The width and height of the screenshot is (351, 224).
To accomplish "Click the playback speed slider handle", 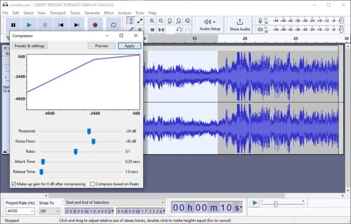I will (x=276, y=204).
